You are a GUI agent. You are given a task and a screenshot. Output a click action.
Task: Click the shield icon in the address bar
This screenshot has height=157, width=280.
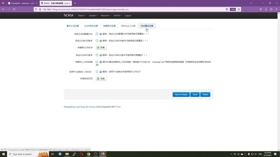coord(36,10)
